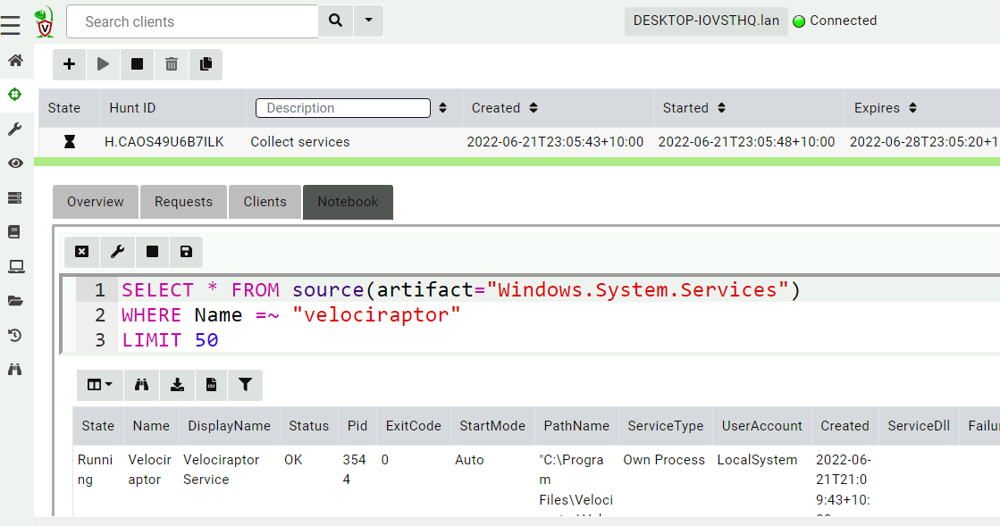Click the search clients magnifier button
This screenshot has width=1000, height=526.
[335, 21]
